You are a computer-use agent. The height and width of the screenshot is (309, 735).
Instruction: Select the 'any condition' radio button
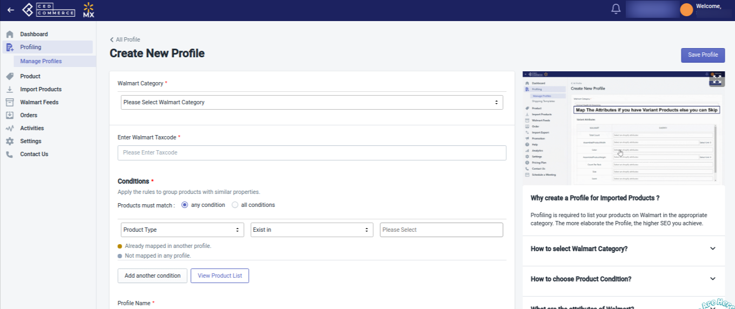pos(184,205)
